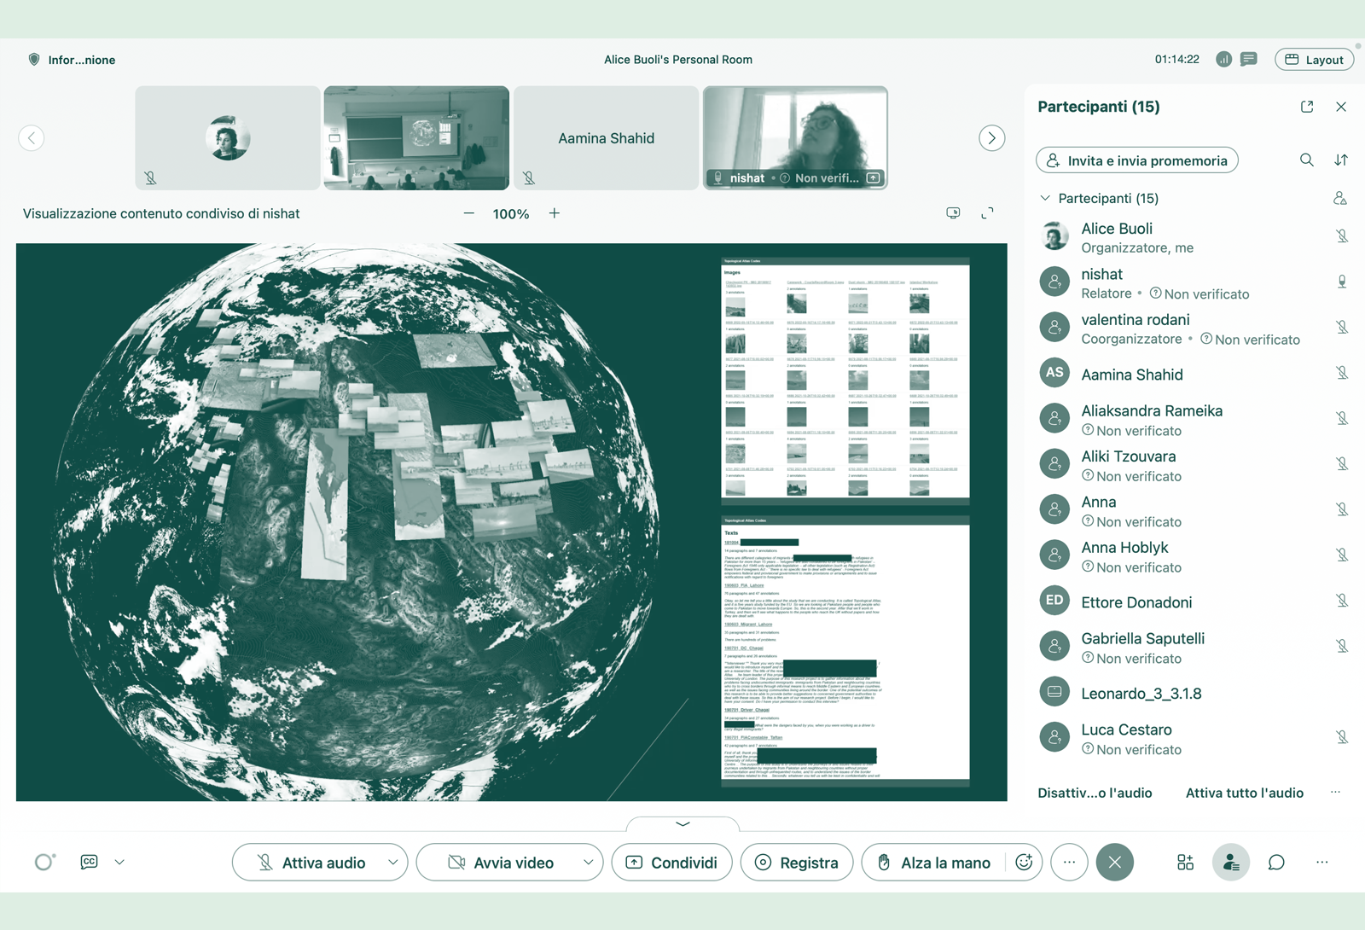Select Aamina Shahid video thumbnail
Viewport: 1365px width, 930px height.
(606, 138)
